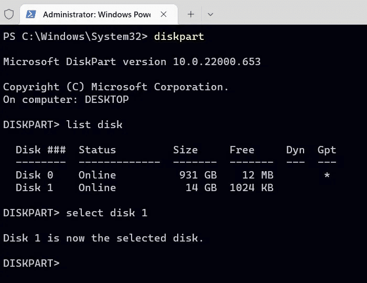Viewport: 367px width, 283px height.
Task: Click the 'diskpart' command text
Action: tap(179, 37)
